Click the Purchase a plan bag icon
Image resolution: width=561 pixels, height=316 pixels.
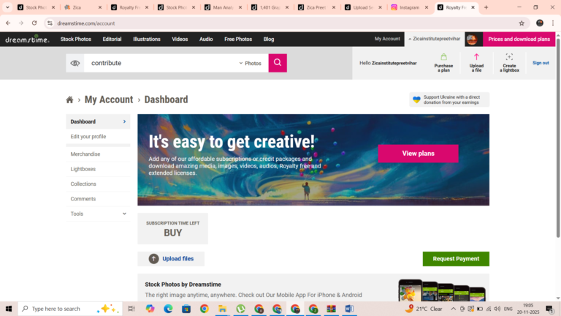443,57
